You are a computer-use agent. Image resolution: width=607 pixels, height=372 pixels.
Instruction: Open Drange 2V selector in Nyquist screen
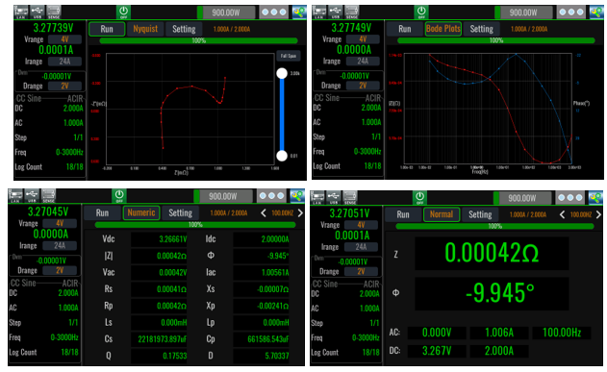point(64,86)
